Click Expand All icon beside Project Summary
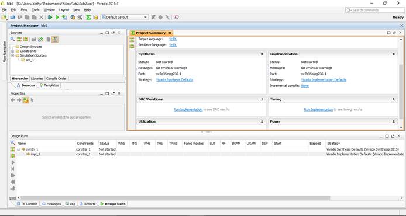 coord(132,46)
